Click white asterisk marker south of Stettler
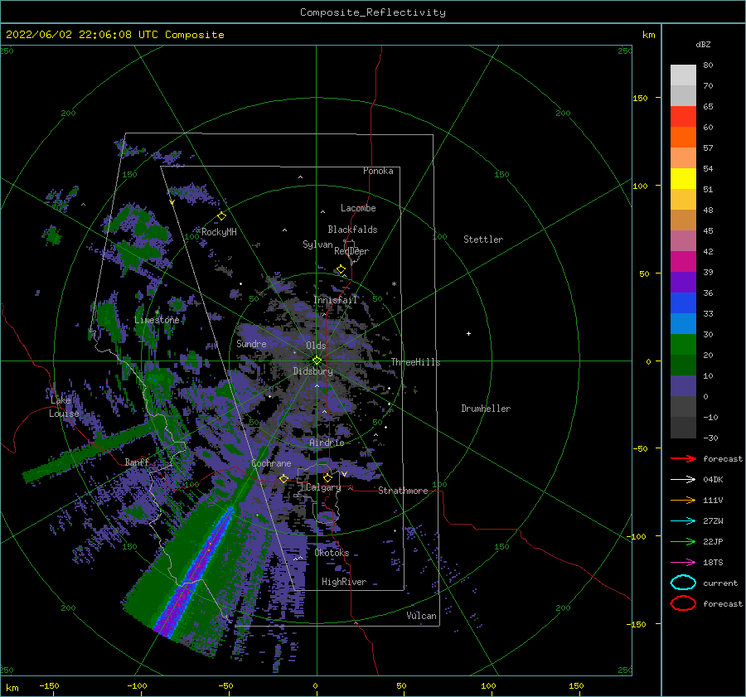The image size is (746, 697). (394, 284)
